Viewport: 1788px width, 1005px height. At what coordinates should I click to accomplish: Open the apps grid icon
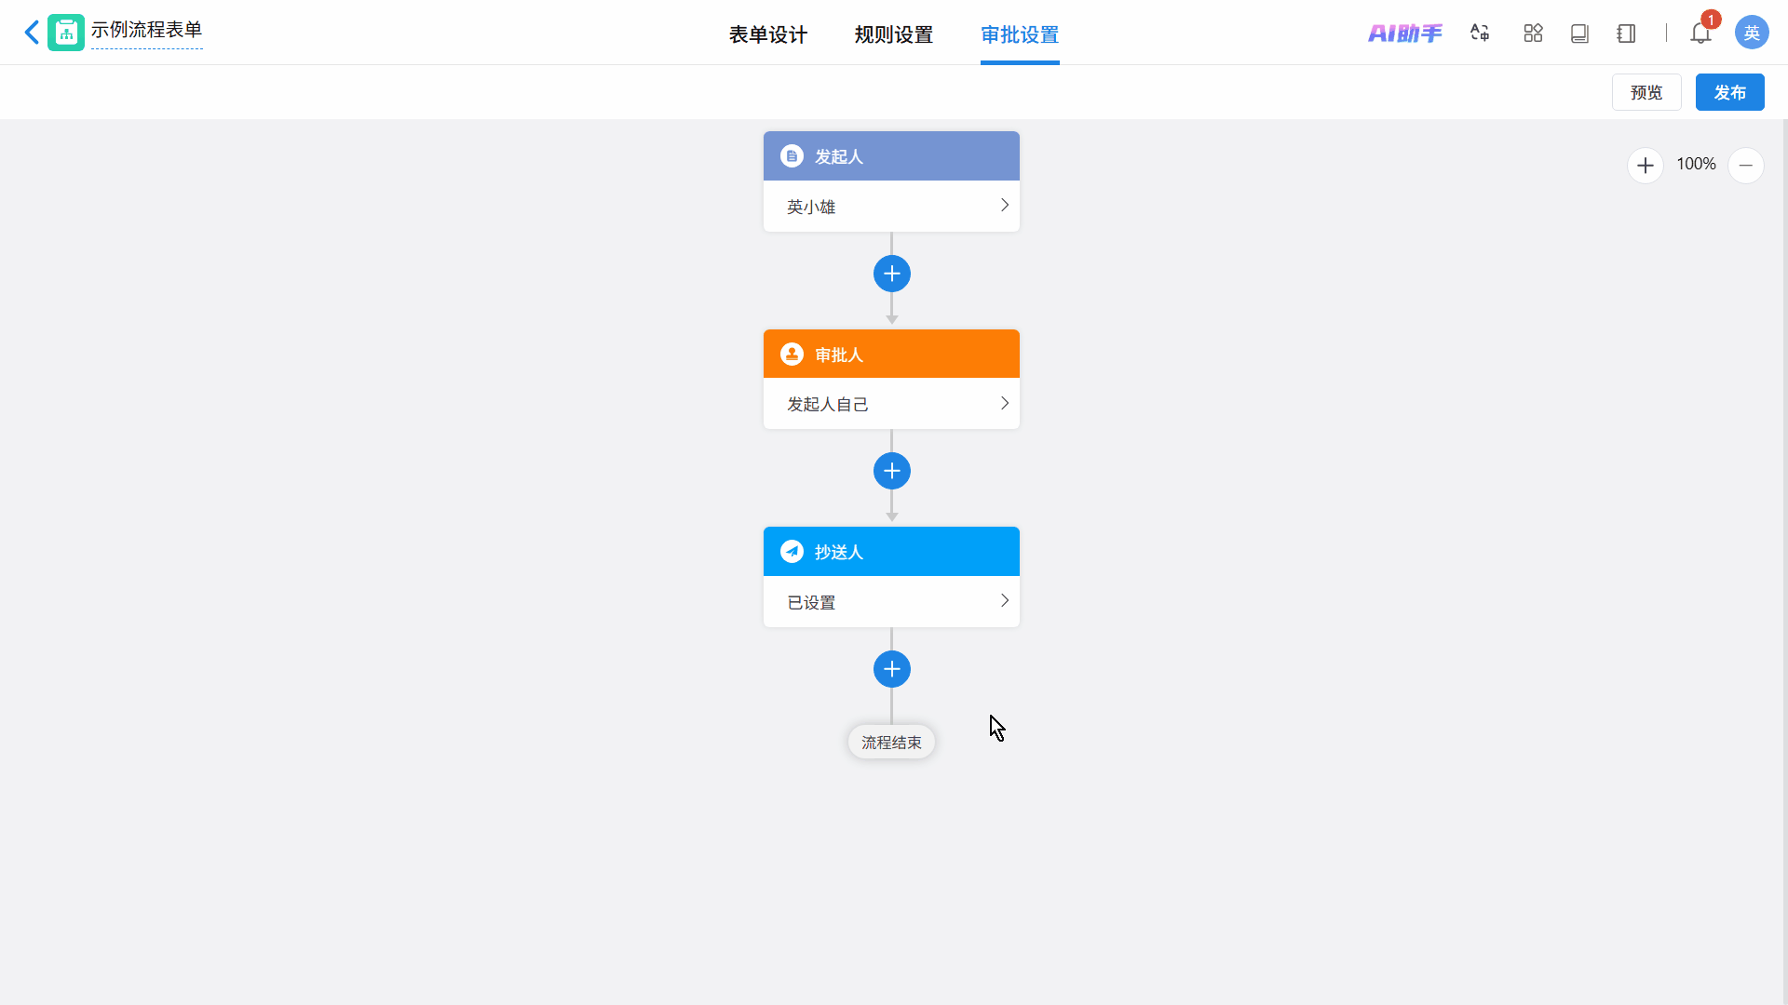tap(1533, 33)
